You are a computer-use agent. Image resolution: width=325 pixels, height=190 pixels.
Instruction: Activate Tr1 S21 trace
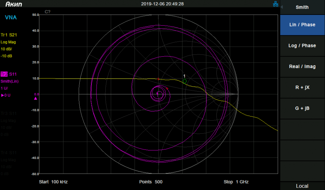pos(9,35)
